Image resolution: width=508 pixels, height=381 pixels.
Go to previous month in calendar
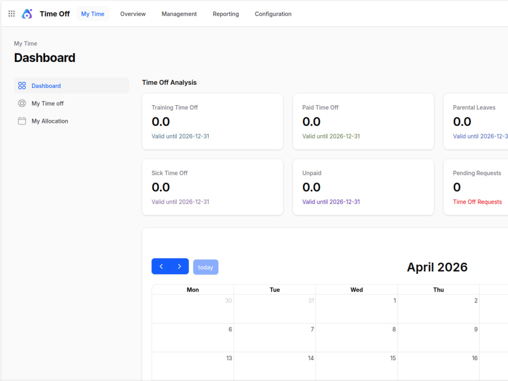coord(161,266)
